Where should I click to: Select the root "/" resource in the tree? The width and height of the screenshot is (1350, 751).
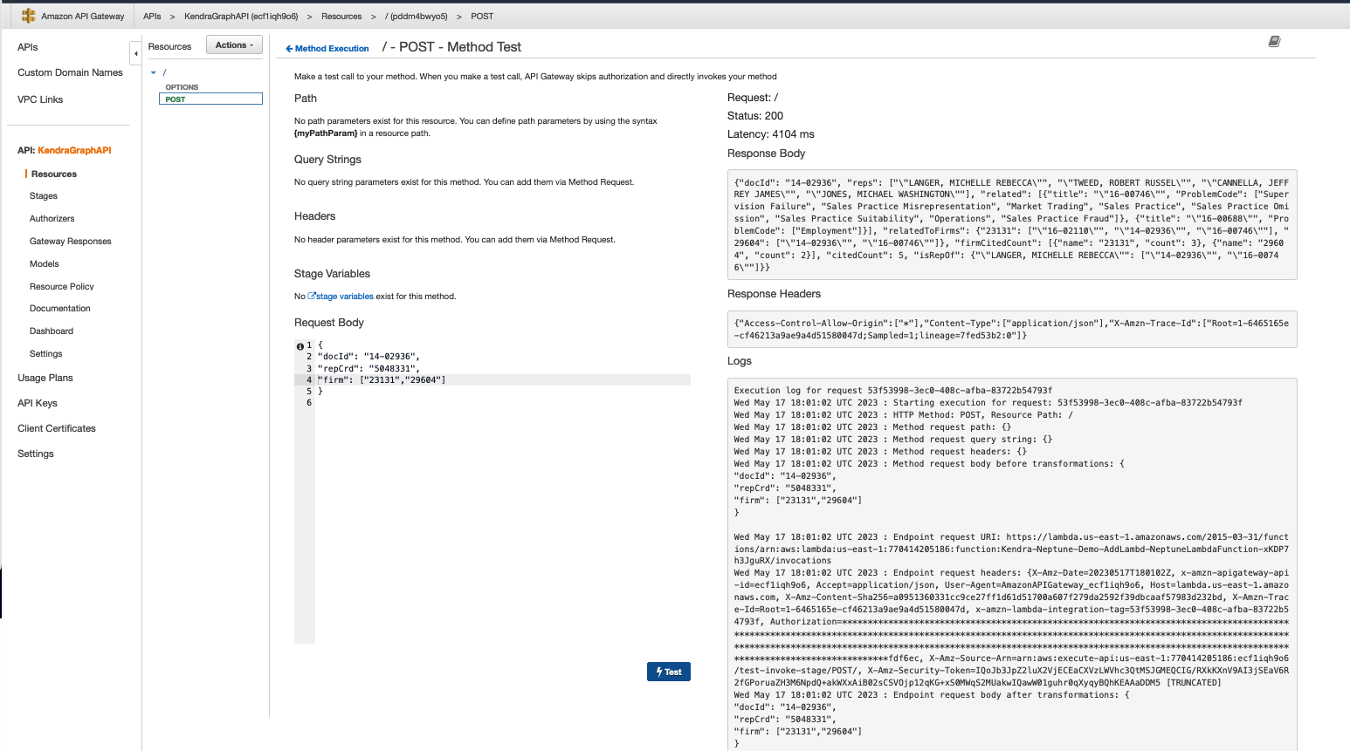164,72
